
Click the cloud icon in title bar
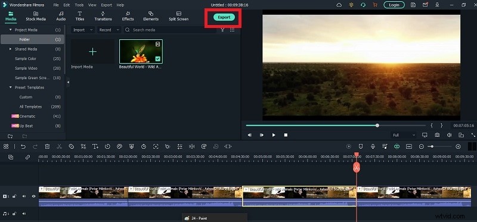pyautogui.click(x=339, y=5)
